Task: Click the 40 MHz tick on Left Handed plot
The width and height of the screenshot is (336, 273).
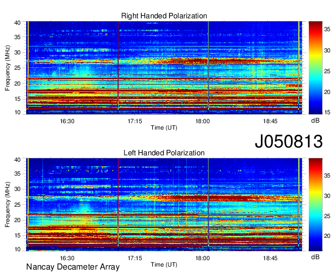Action: (x=17, y=160)
